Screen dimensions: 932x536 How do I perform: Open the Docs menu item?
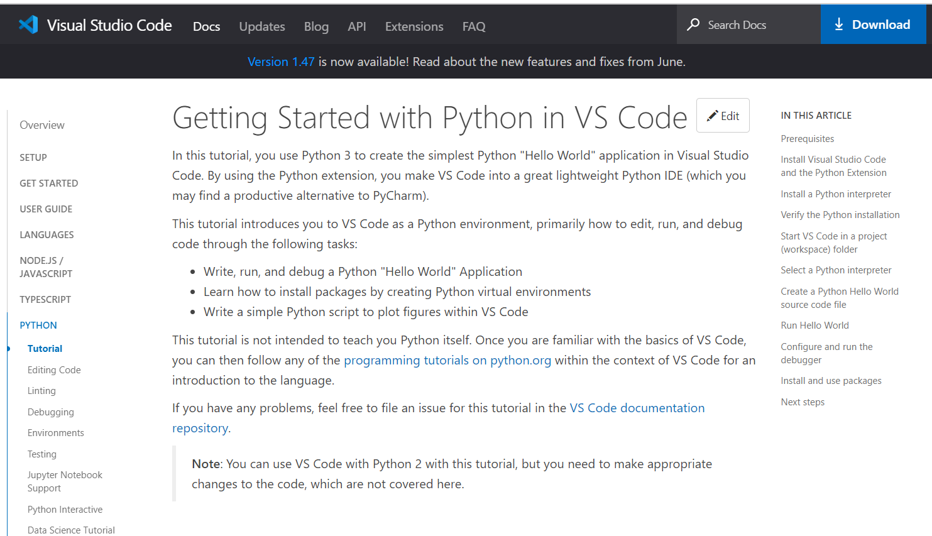[206, 26]
